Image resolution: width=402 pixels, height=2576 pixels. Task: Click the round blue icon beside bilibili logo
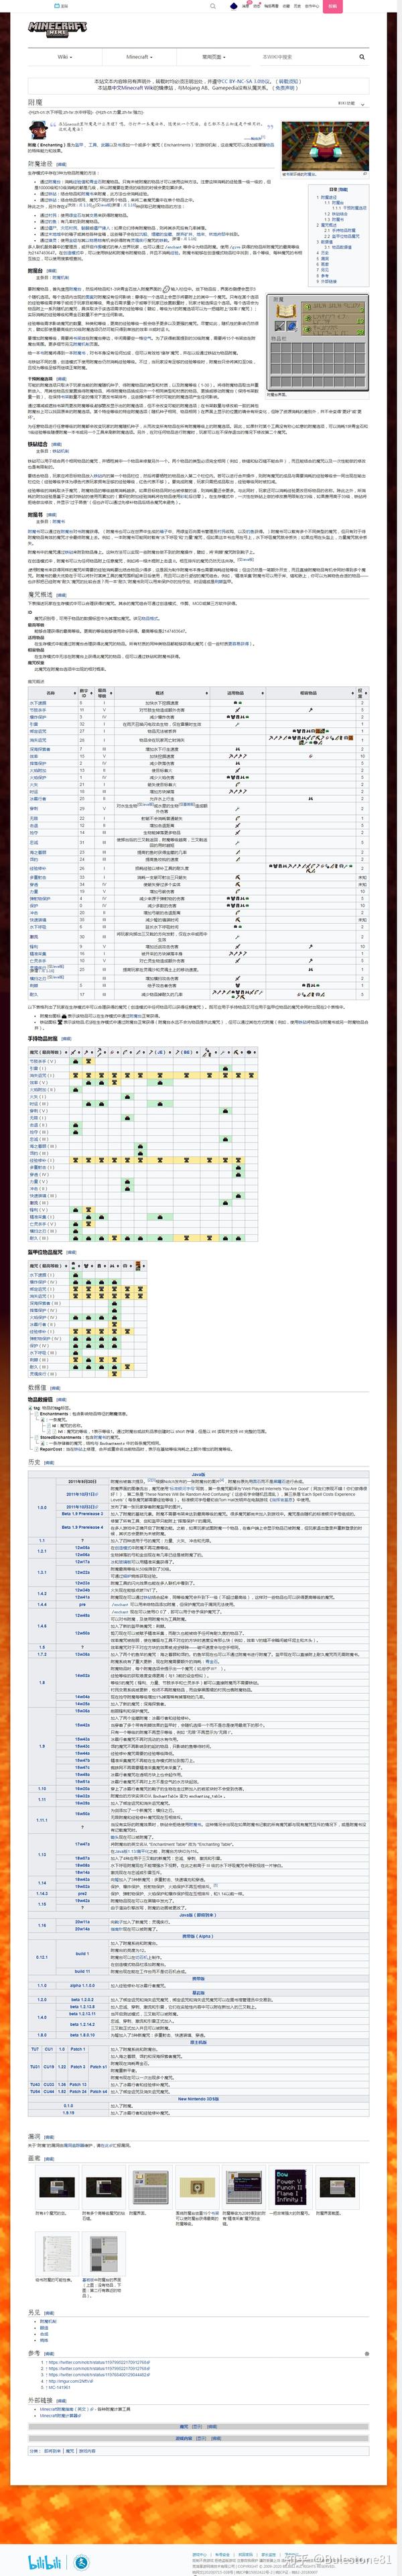pos(82,2561)
